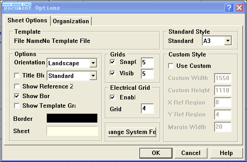Image resolution: width=247 pixels, height=162 pixels.
Task: Enable Show Template Graphics checkbox
Action: 17,106
